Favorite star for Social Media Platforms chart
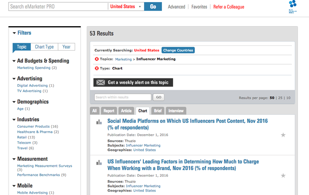This screenshot has height=195, width=309. pyautogui.click(x=283, y=135)
